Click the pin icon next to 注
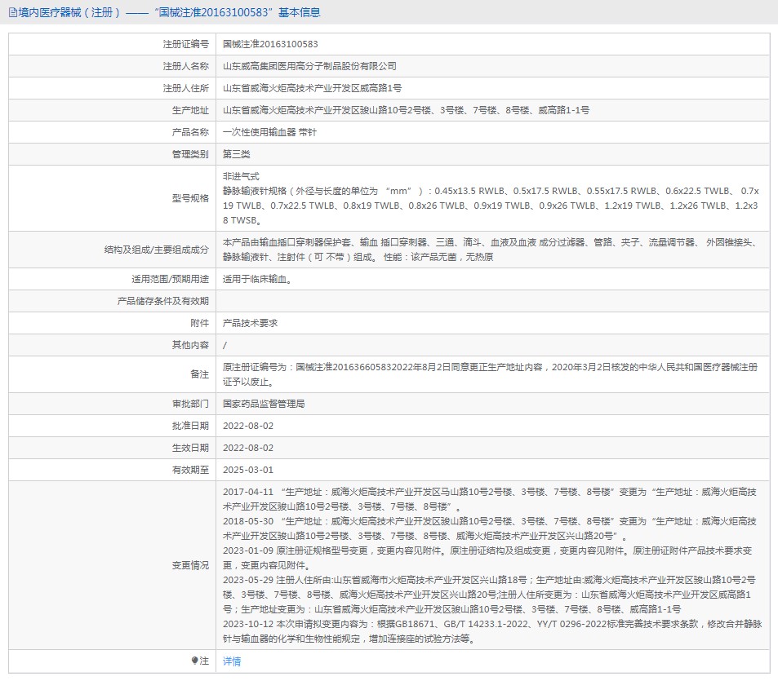The height and width of the screenshot is (681, 778). pos(194,661)
